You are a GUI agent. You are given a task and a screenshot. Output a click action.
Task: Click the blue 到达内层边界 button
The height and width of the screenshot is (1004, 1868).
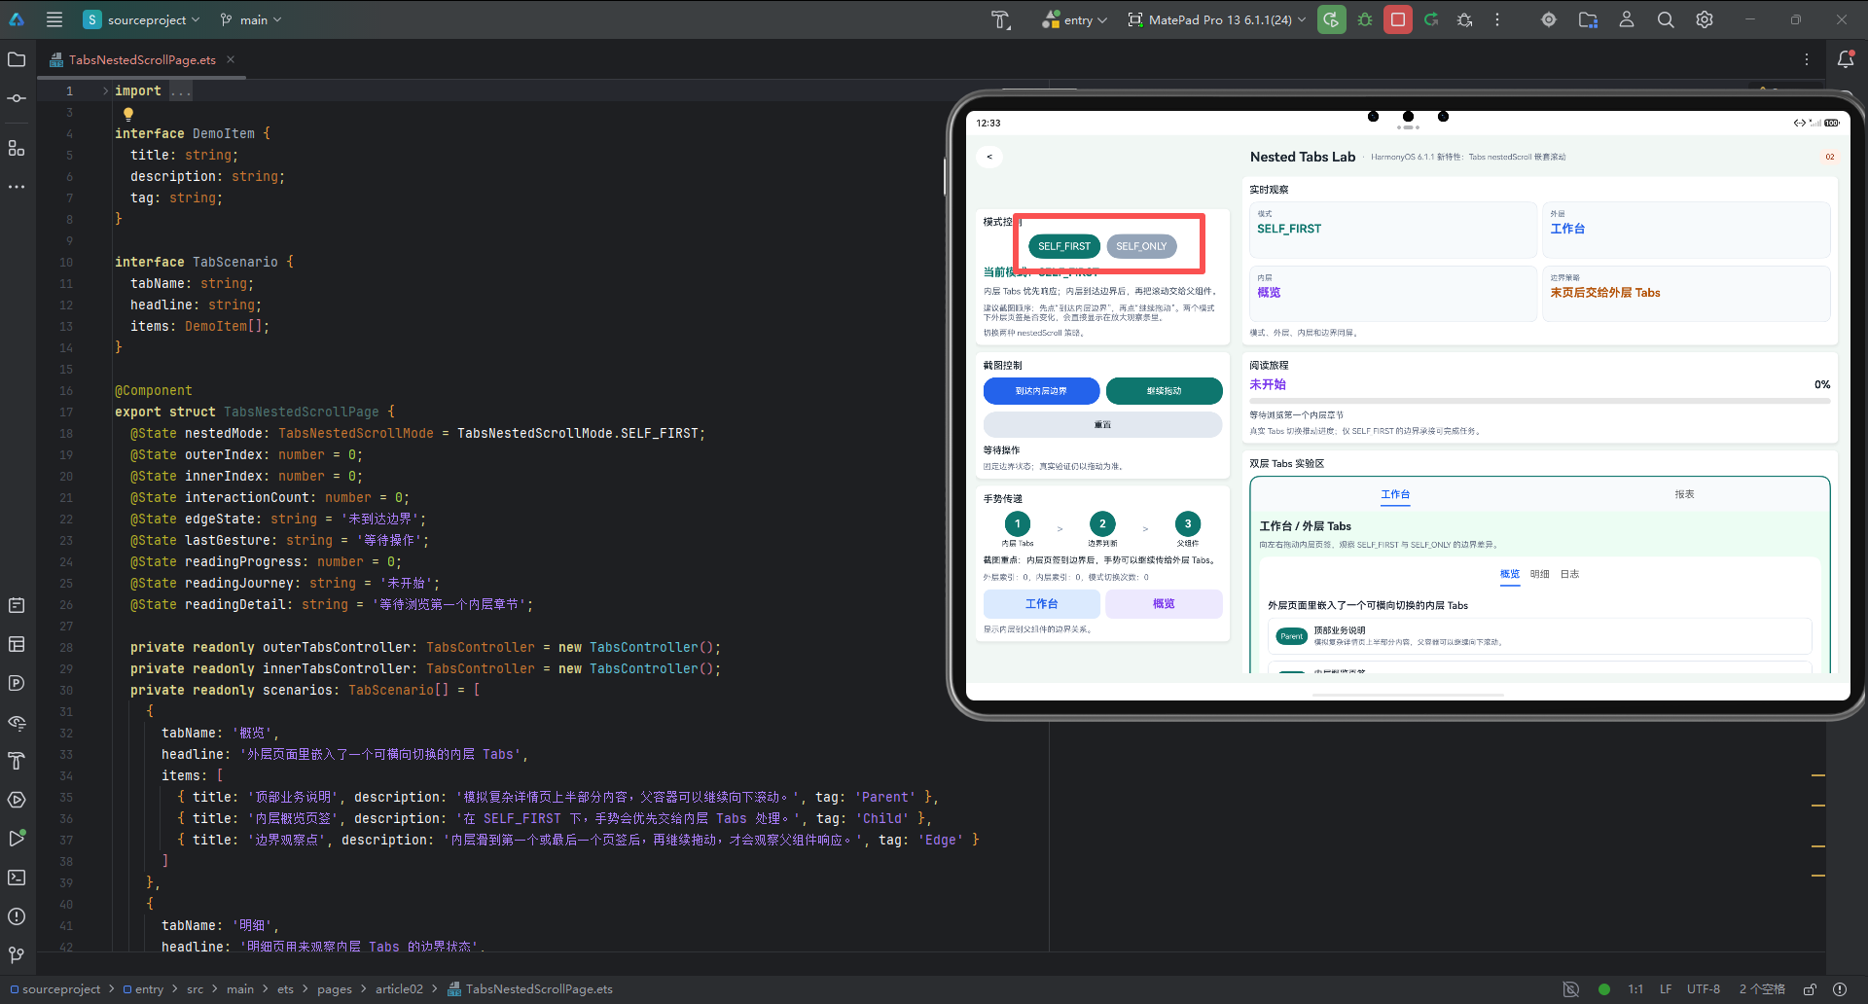[1041, 391]
